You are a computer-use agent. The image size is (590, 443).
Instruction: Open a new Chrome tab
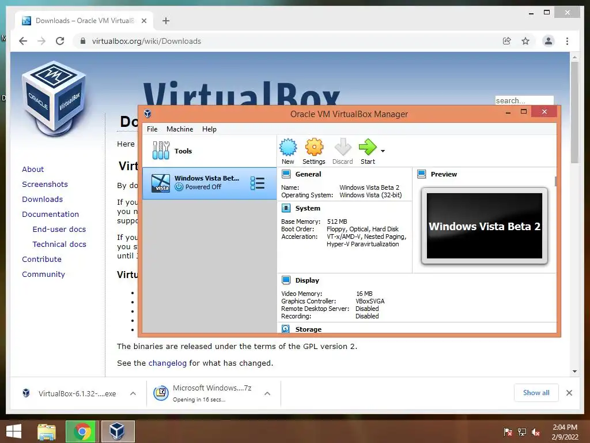(166, 21)
